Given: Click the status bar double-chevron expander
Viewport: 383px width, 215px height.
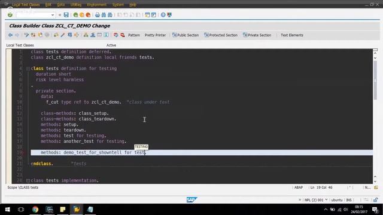Looking at the screenshot, I should (300, 200).
